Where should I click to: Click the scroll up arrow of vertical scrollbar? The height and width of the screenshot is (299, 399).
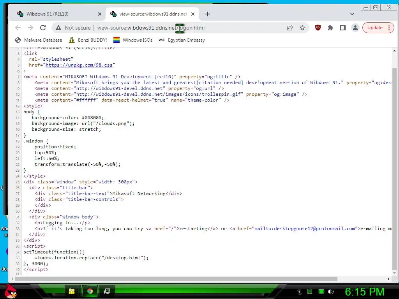[394, 51]
